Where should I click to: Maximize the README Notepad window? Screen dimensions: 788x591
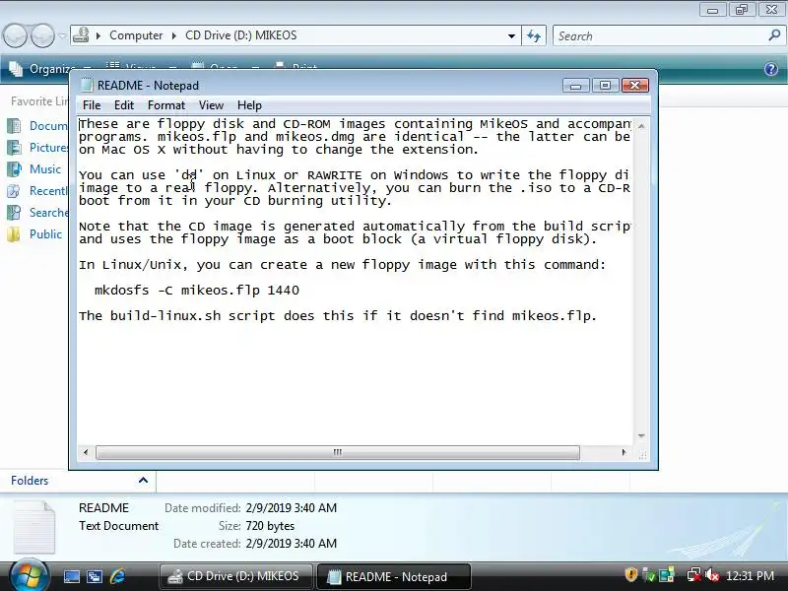[x=605, y=86]
